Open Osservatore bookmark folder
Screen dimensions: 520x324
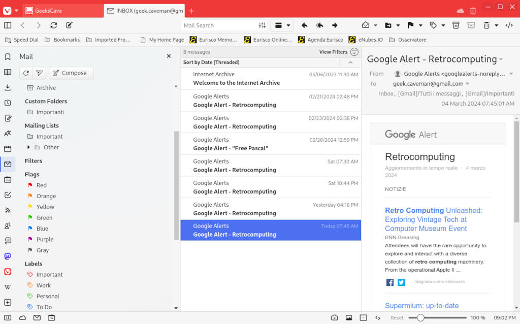tap(408, 40)
